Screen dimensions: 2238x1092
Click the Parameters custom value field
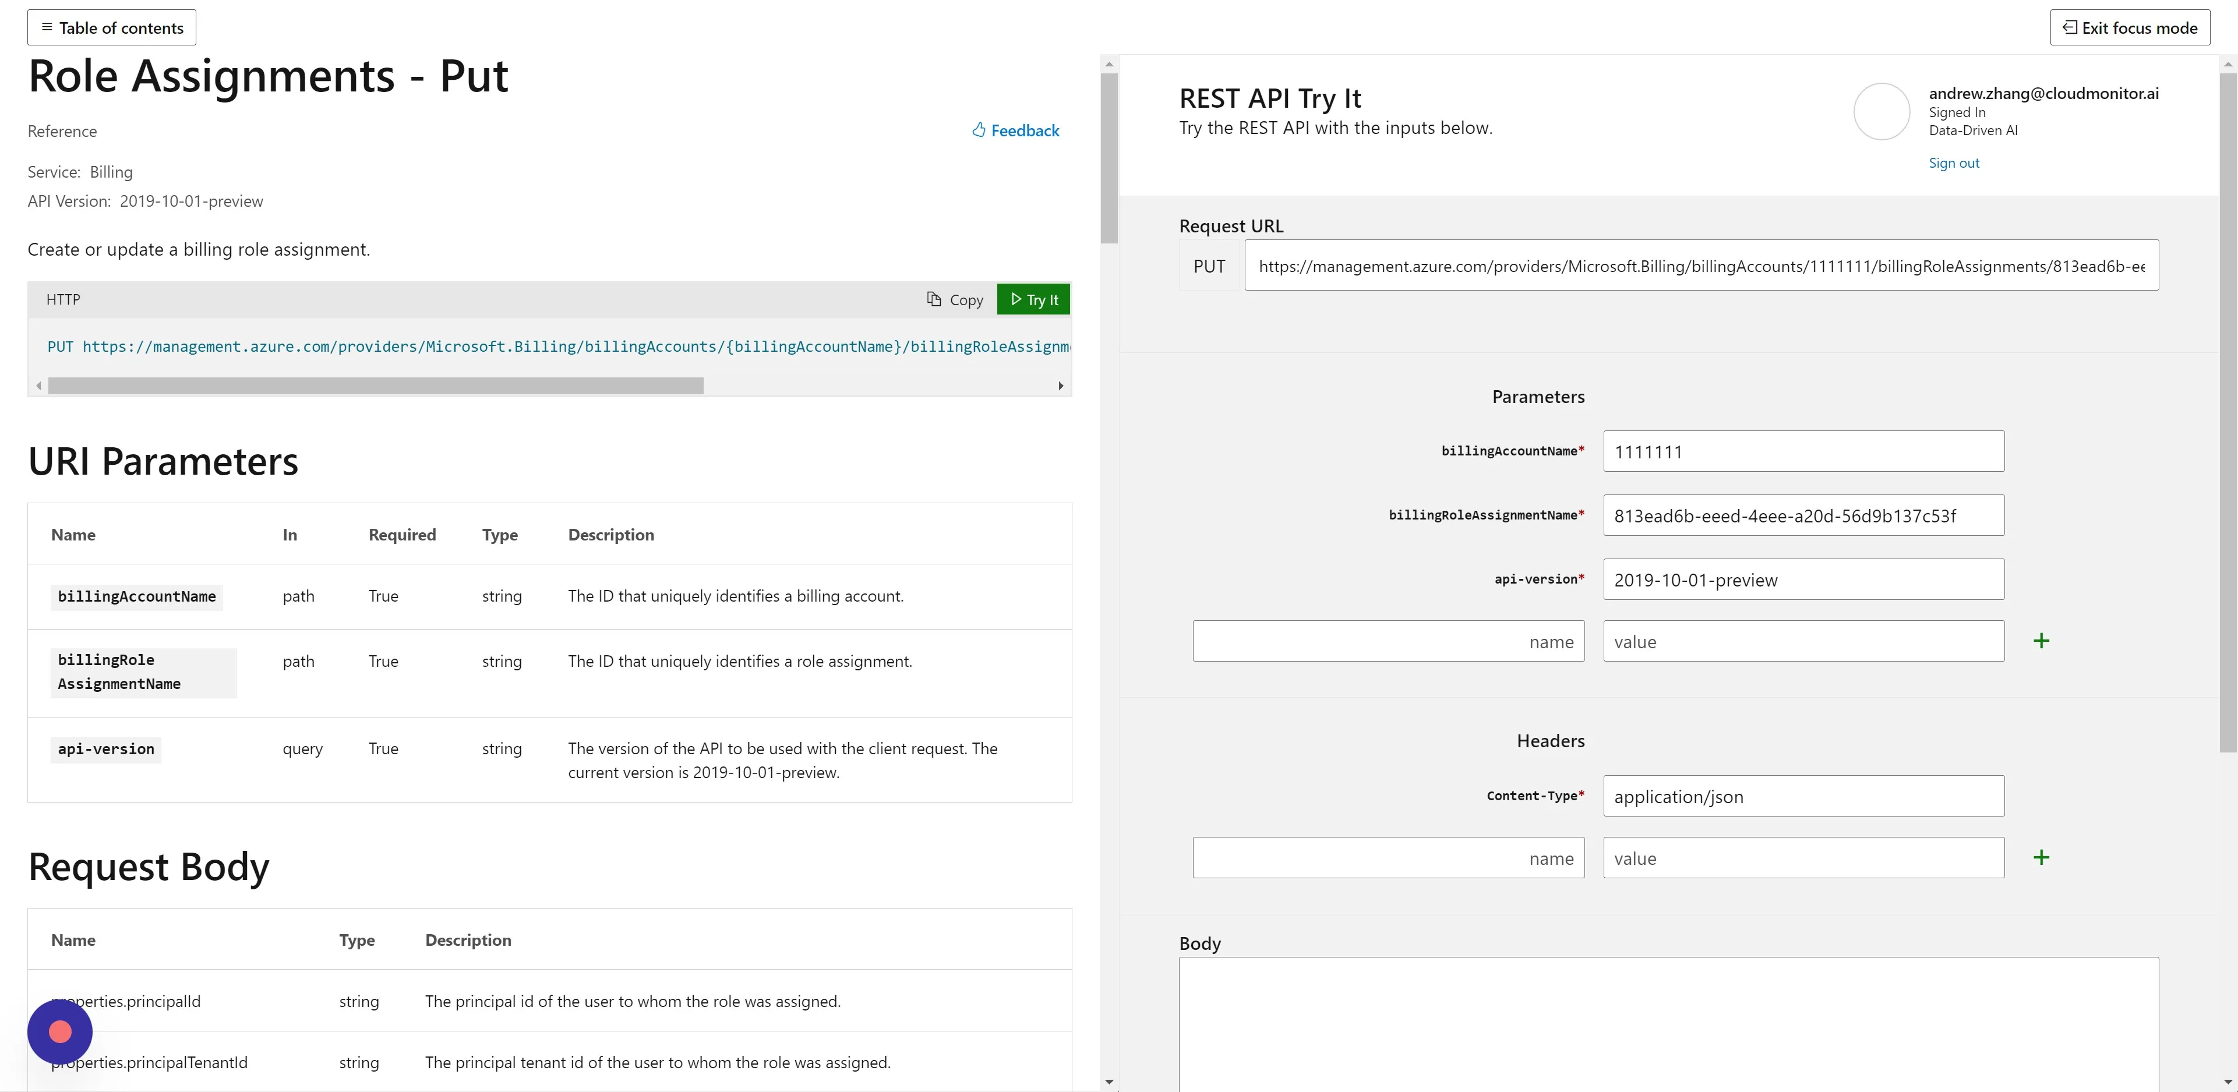click(x=1803, y=641)
